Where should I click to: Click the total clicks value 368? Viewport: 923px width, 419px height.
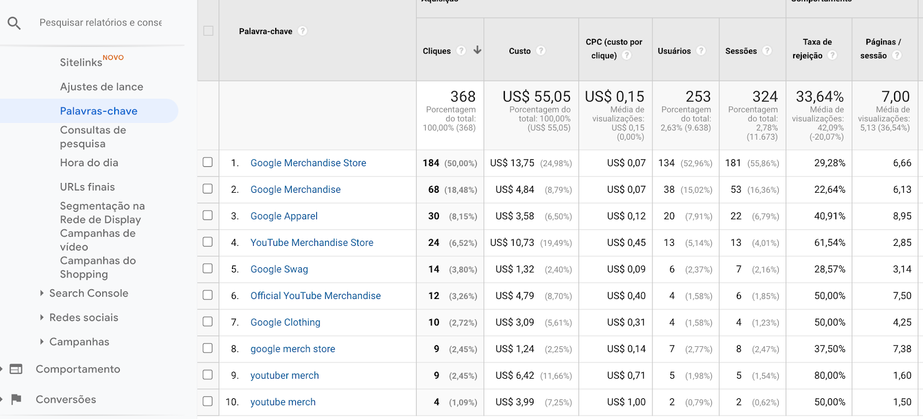click(463, 96)
